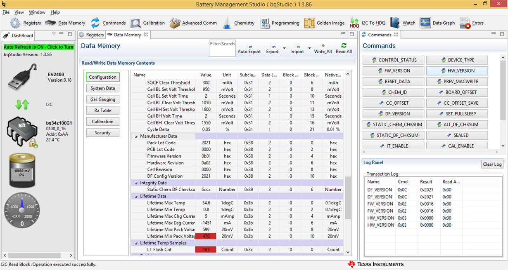Click the Data Memory table scrollbar

(x=348, y=197)
